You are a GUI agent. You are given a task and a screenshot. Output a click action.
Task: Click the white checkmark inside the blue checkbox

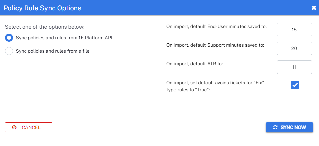tap(295, 85)
